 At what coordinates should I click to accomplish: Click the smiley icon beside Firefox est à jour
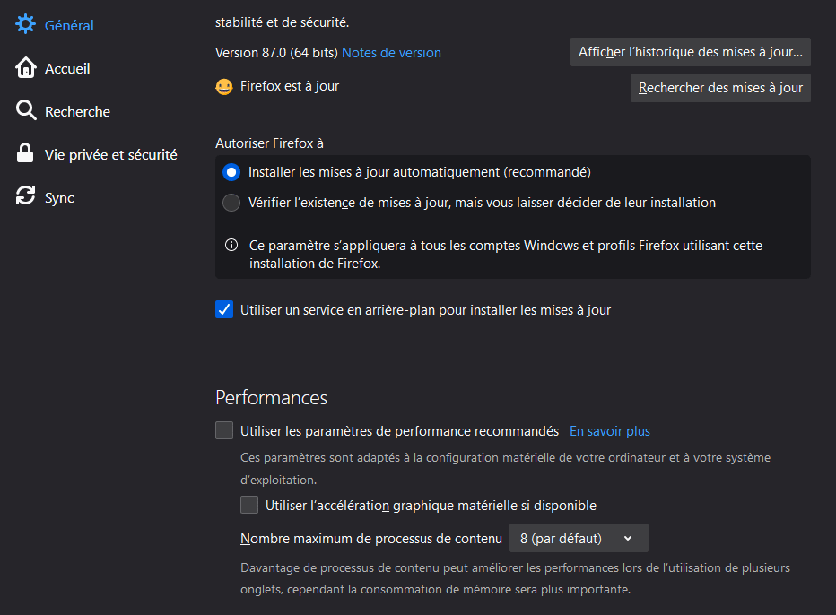(224, 87)
